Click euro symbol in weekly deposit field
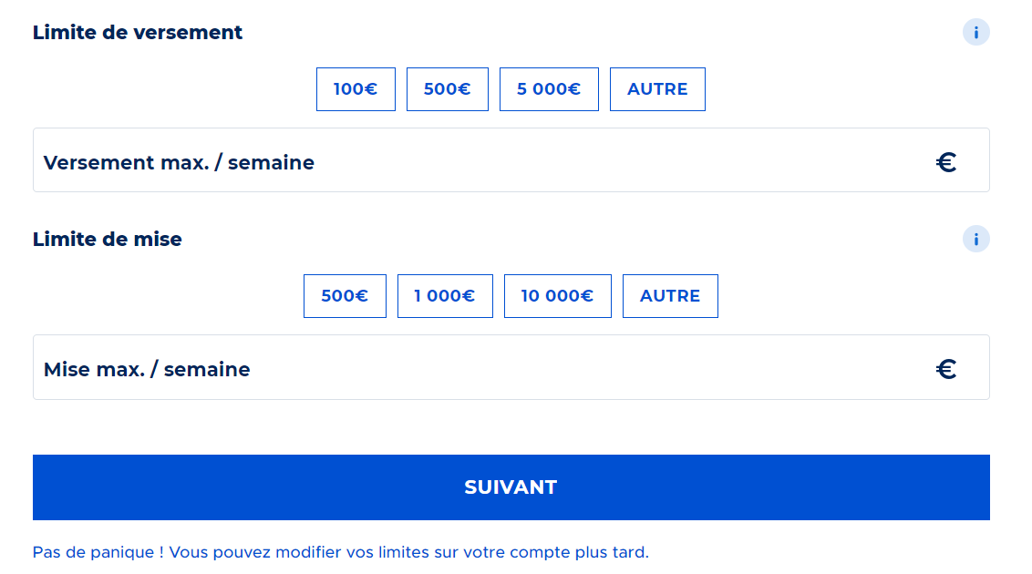1032x574 pixels. point(946,163)
